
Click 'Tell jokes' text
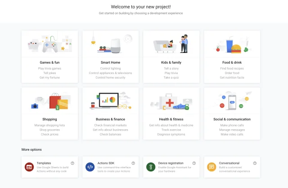point(49,73)
